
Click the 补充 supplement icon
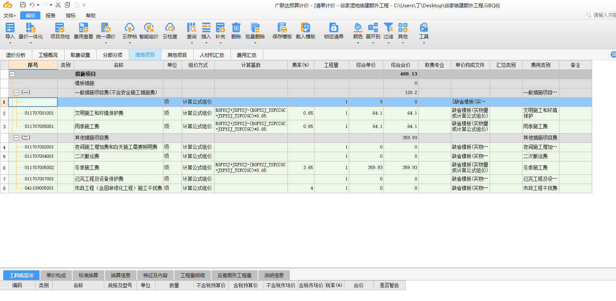click(220, 28)
